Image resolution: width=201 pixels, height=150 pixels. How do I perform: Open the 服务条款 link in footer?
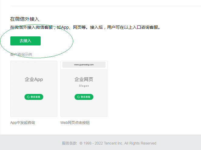[69, 143]
